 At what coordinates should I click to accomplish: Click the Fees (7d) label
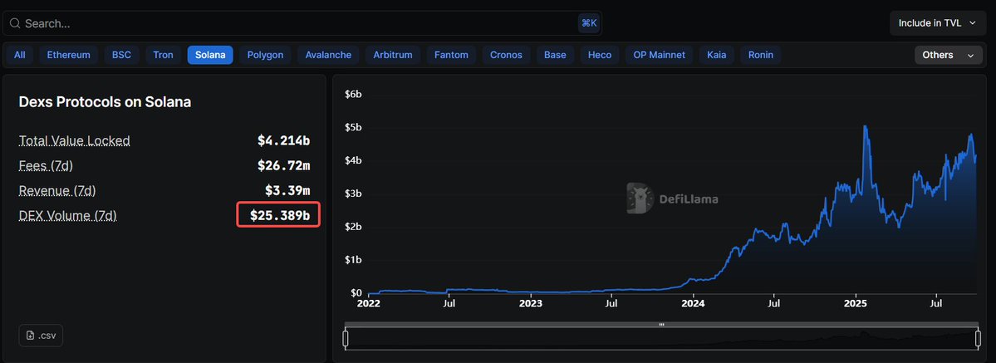(46, 165)
